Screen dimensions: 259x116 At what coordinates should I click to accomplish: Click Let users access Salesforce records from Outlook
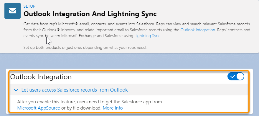(x=75, y=90)
